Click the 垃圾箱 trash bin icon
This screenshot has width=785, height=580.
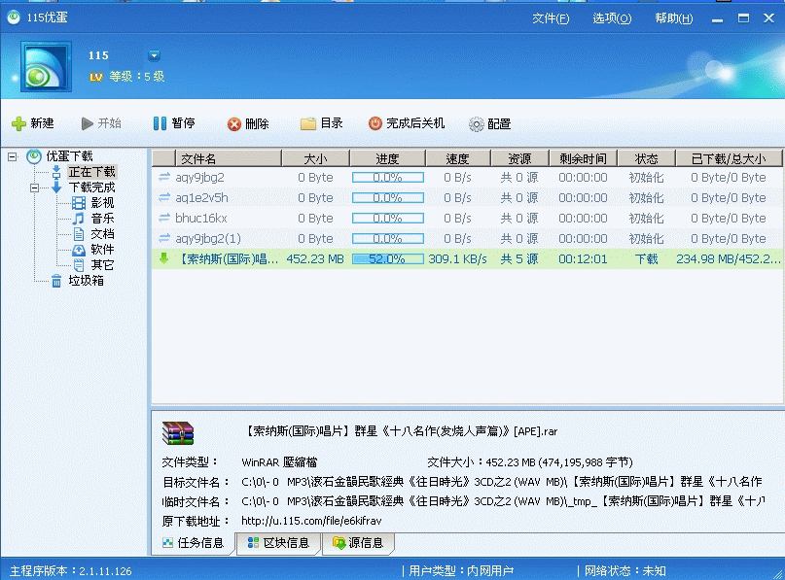coord(56,281)
